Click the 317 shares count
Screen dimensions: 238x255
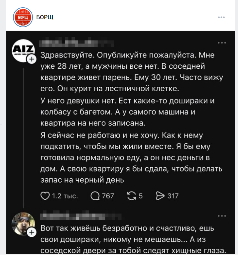point(173,196)
